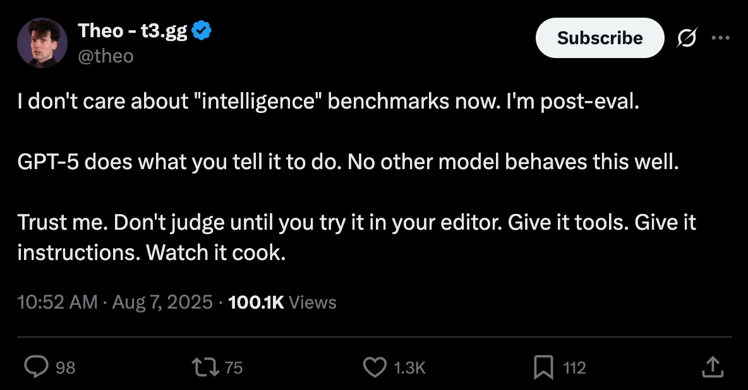
Task: Click the blue verified checkmark badge
Action: pos(201,30)
